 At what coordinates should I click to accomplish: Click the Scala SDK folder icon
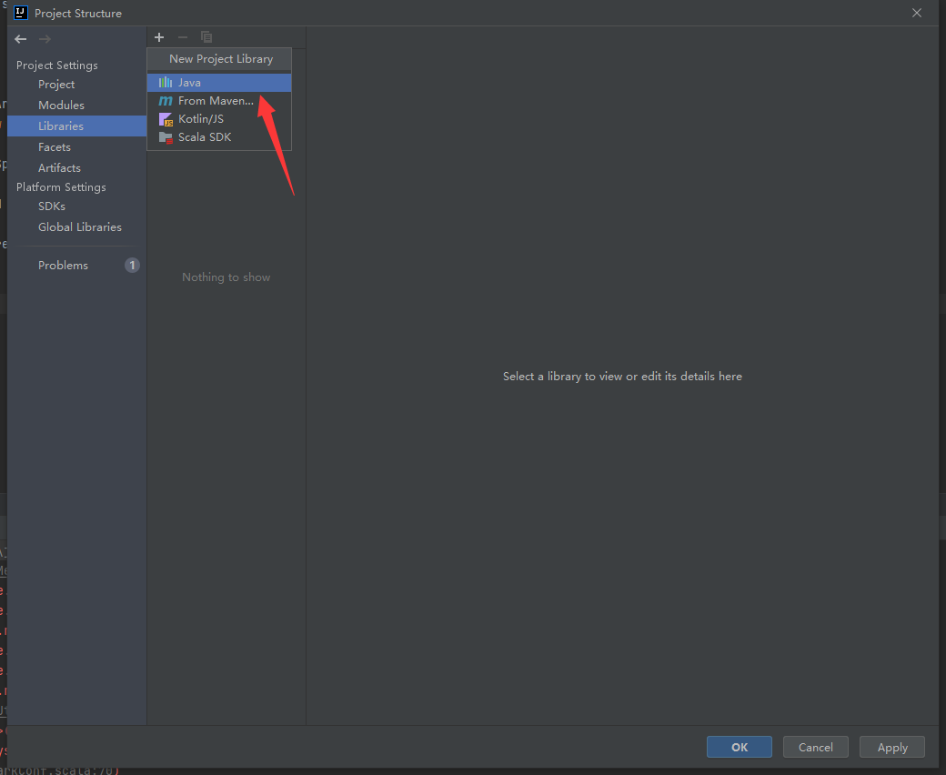point(166,137)
